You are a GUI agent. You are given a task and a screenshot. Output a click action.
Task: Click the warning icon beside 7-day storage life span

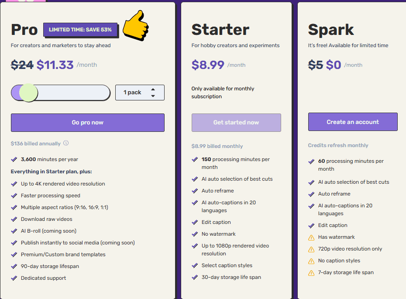pos(311,273)
